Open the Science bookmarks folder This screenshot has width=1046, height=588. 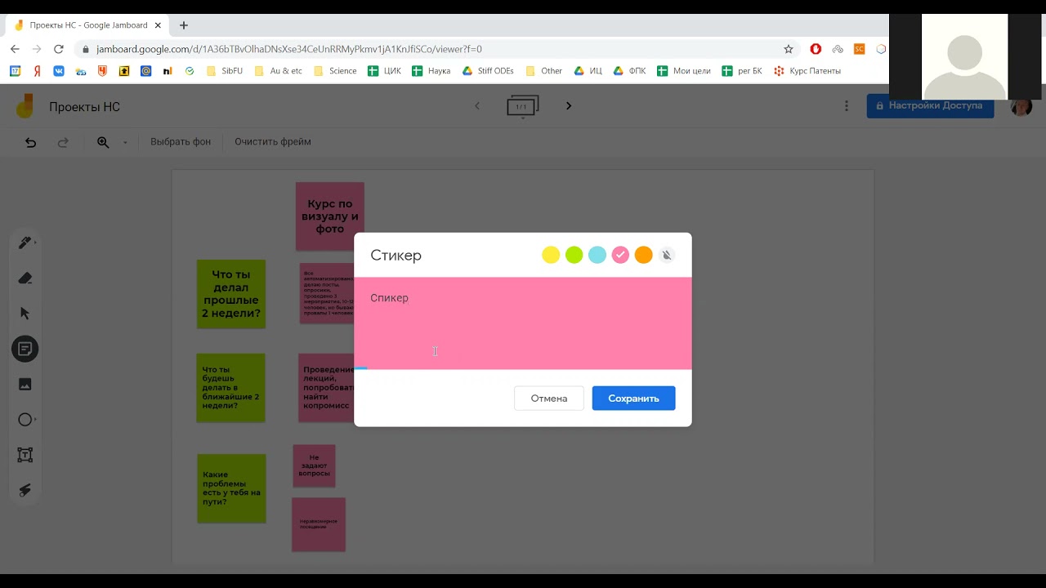[x=335, y=71]
